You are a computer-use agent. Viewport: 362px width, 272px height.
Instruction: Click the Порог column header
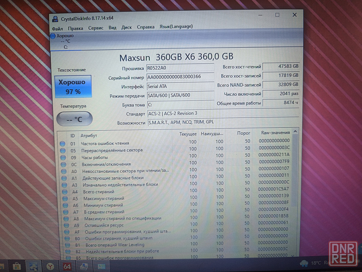tap(243, 133)
